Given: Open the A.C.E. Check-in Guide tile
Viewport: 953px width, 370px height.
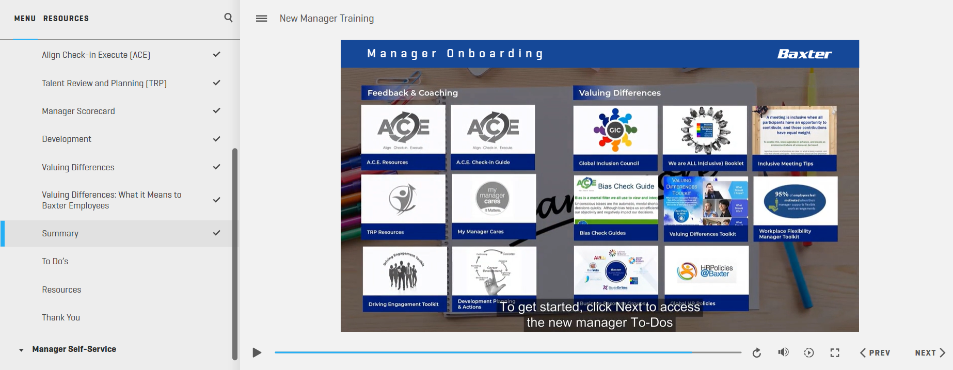Looking at the screenshot, I should [x=493, y=137].
